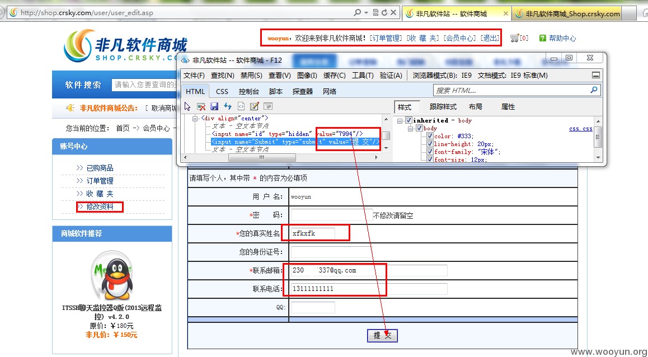Viewport: 648px width, 357px height.
Task: Open the 查看(V) menu
Action: point(279,75)
